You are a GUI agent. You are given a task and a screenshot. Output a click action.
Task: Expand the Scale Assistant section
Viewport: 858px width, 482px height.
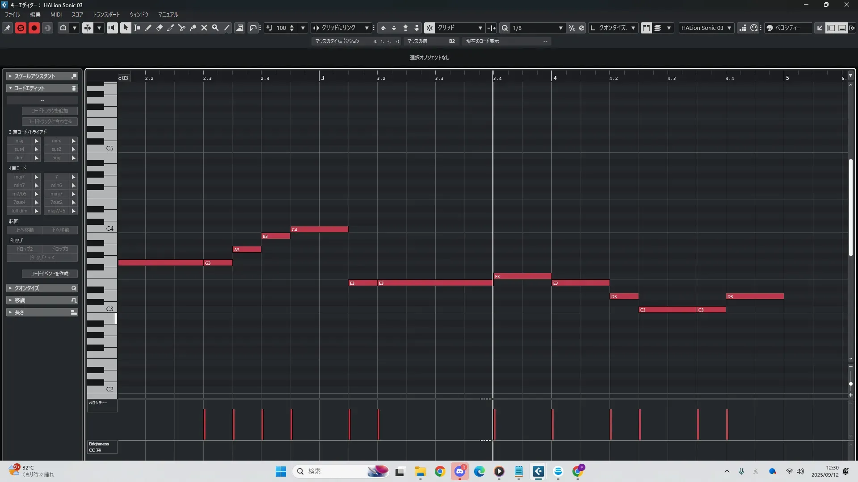(x=10, y=76)
